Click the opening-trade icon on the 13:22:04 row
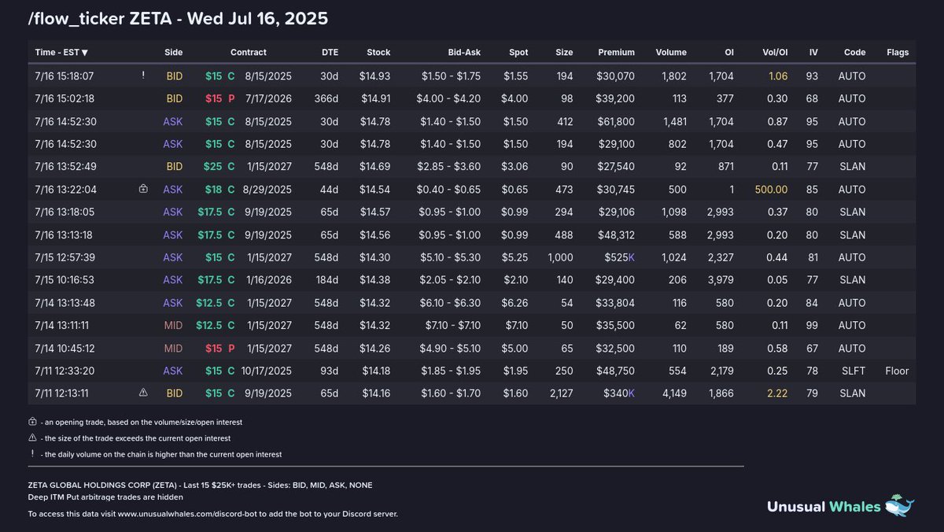Image resolution: width=944 pixels, height=532 pixels. (143, 189)
